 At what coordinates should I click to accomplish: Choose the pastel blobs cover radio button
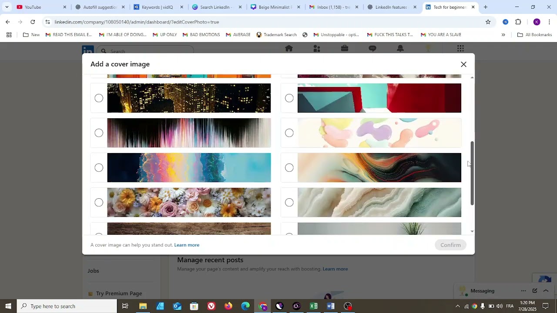[x=289, y=133]
